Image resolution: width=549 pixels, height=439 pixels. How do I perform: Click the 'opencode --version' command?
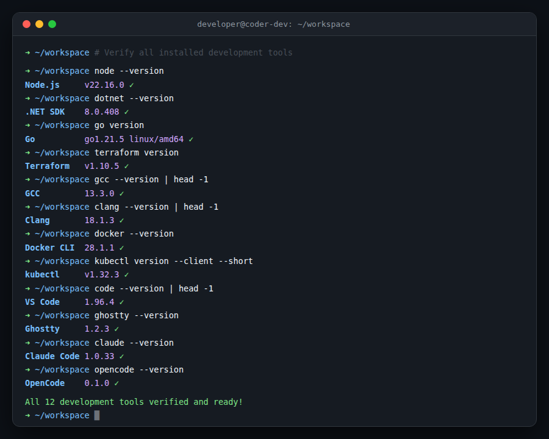tap(139, 370)
